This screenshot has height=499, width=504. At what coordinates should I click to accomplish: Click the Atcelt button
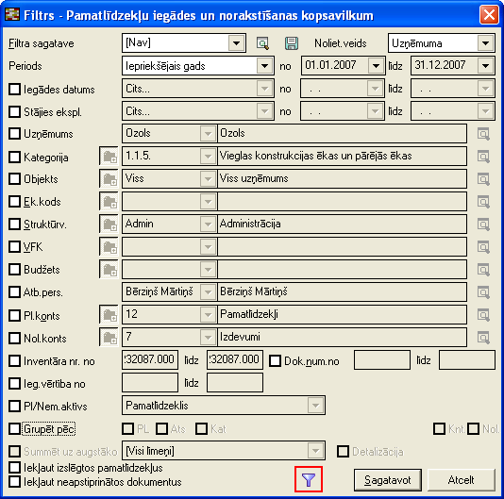(461, 480)
